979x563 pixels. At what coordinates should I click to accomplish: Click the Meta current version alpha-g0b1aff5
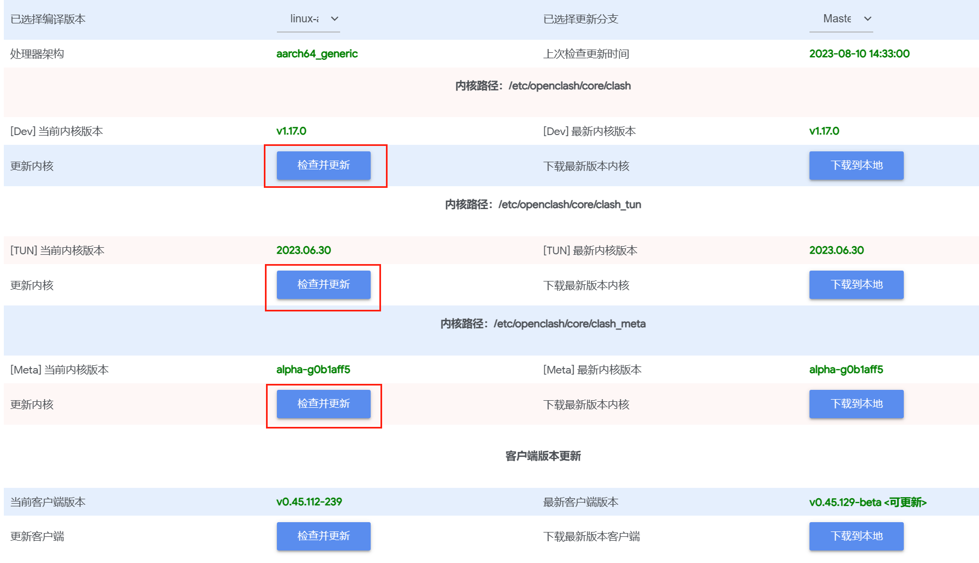tap(313, 370)
